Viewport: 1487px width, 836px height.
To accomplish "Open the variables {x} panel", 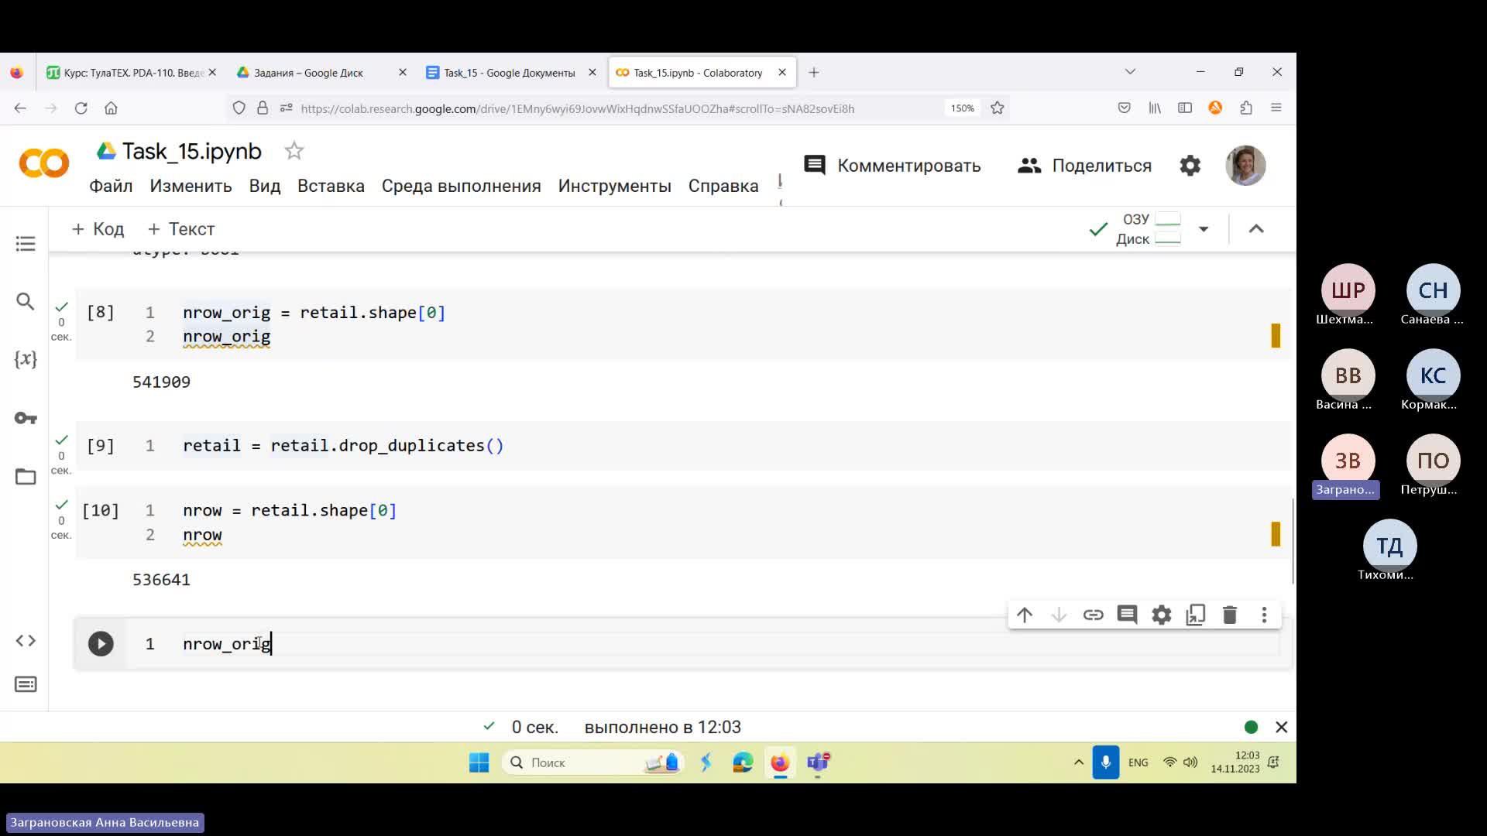I will pyautogui.click(x=26, y=359).
